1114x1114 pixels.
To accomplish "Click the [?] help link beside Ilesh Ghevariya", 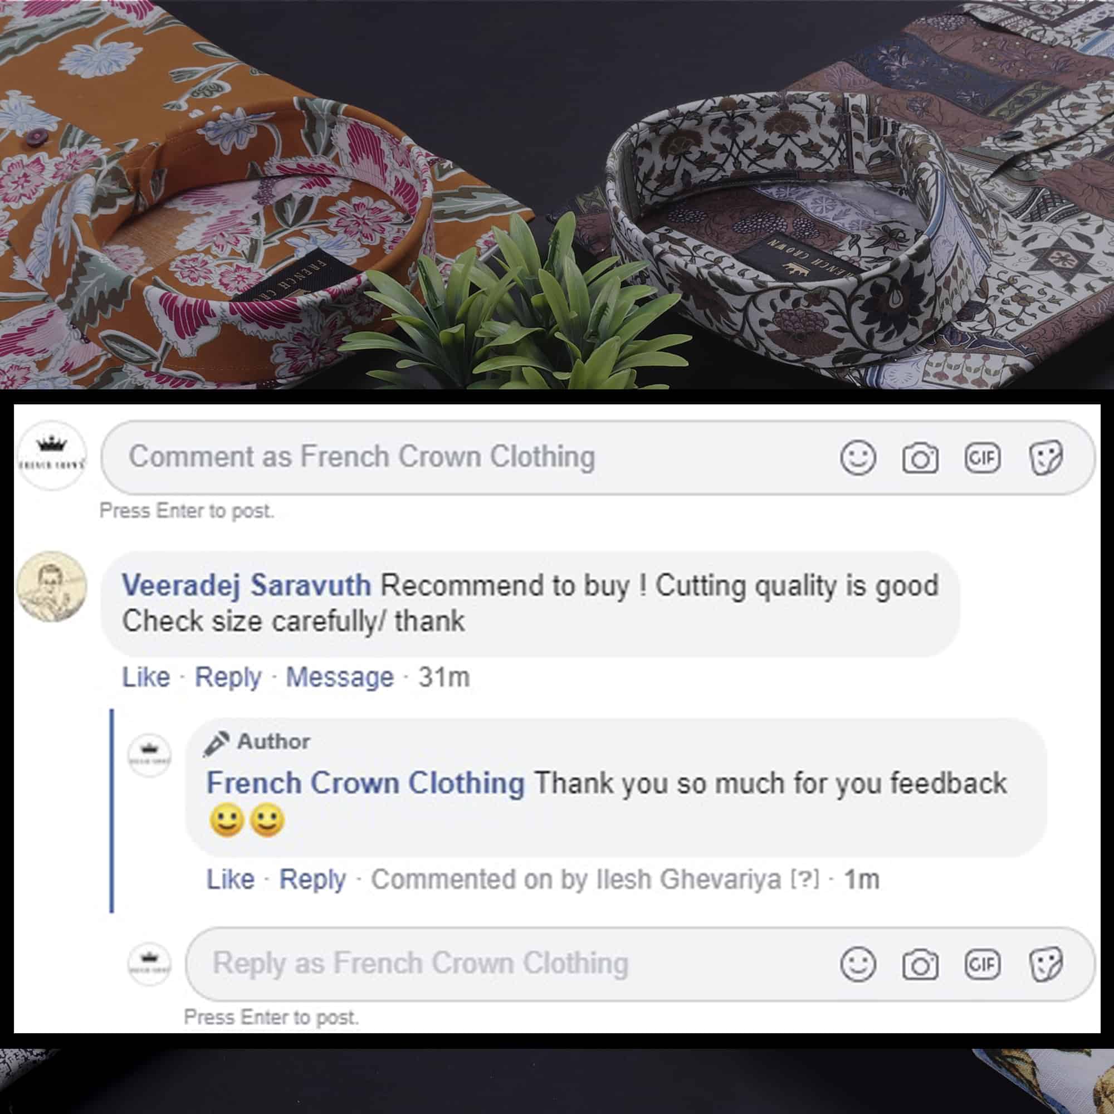I will point(804,880).
